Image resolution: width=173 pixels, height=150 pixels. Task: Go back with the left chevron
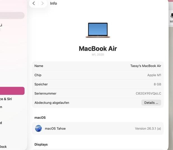(34, 3)
